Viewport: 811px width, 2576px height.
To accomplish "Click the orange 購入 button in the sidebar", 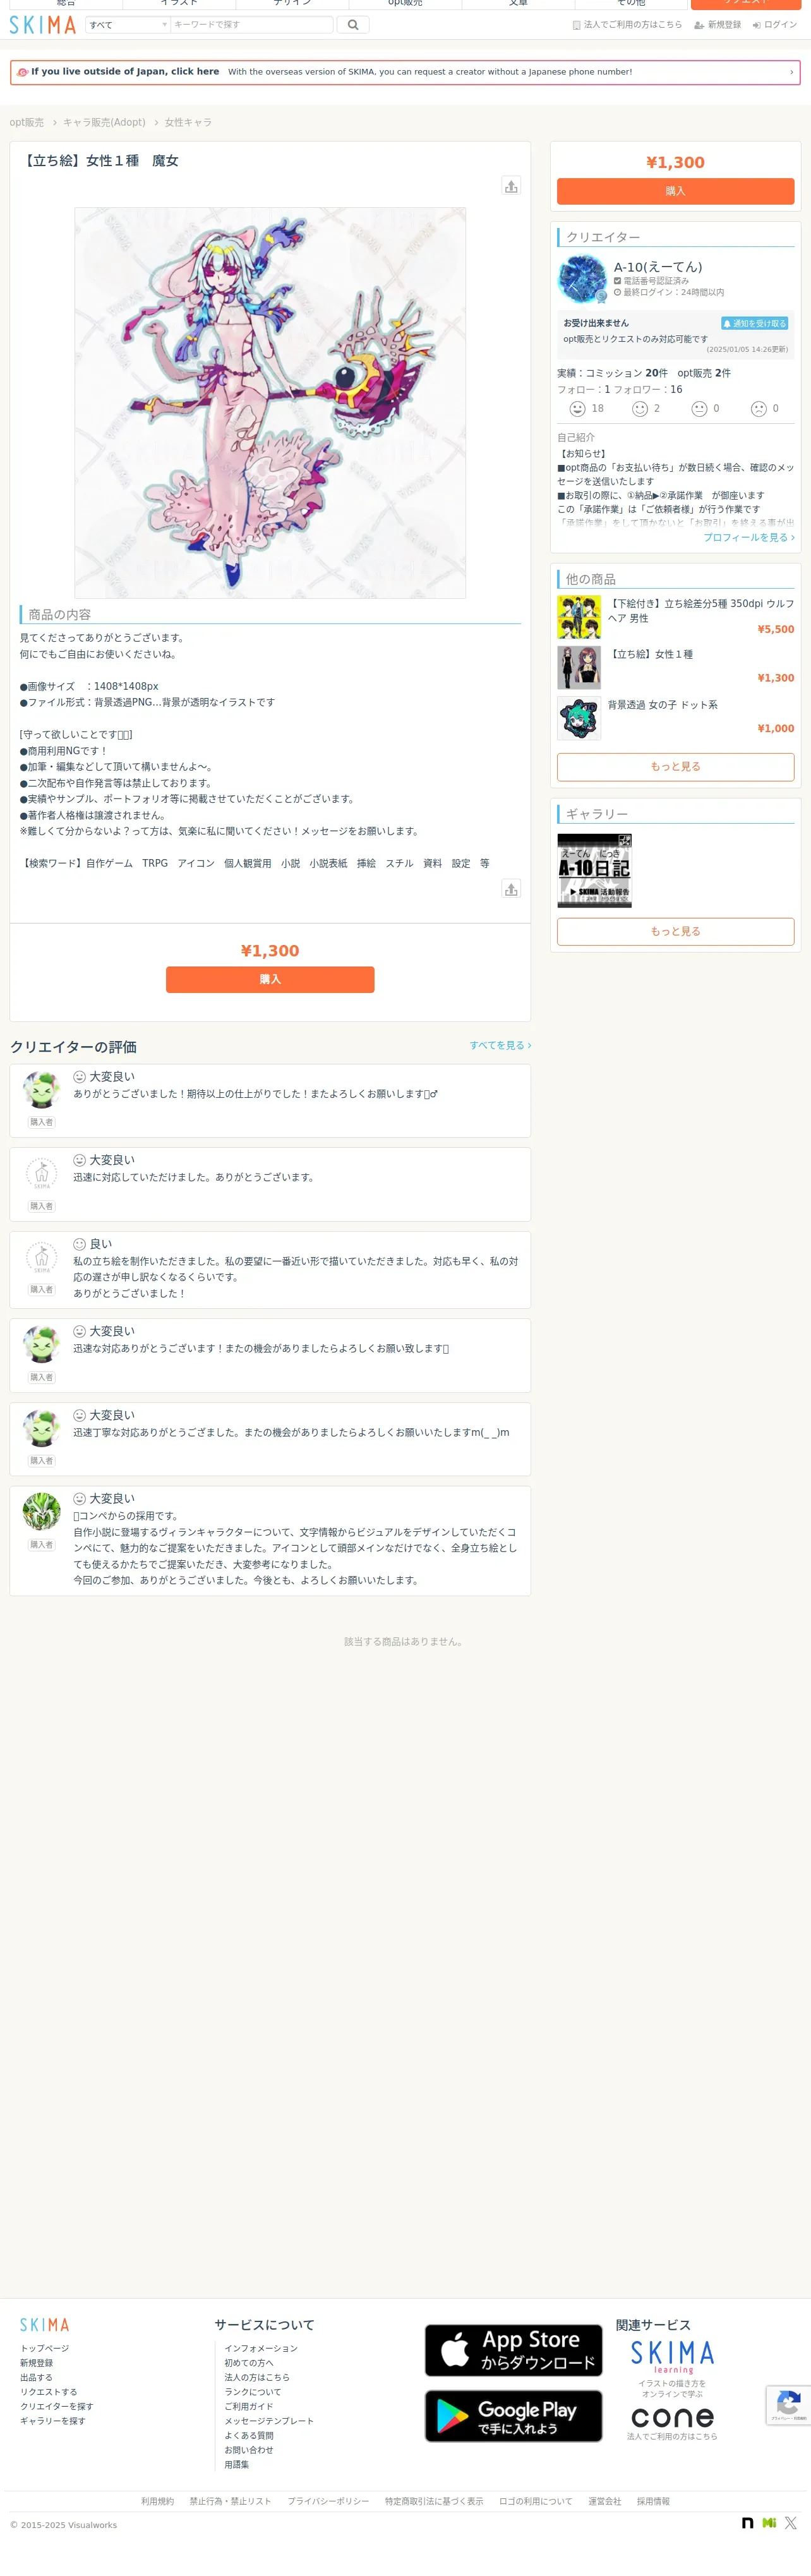I will tap(675, 191).
